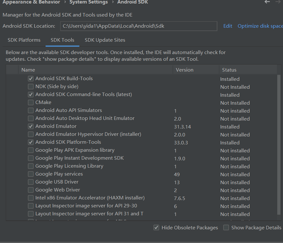Click Installed status for Android SDK Build-Tools
This screenshot has width=283, height=243.
pyautogui.click(x=230, y=79)
